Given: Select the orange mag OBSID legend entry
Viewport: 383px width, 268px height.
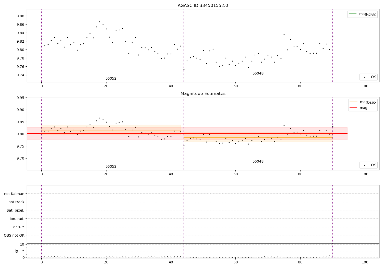Looking at the screenshot, I should [x=363, y=102].
